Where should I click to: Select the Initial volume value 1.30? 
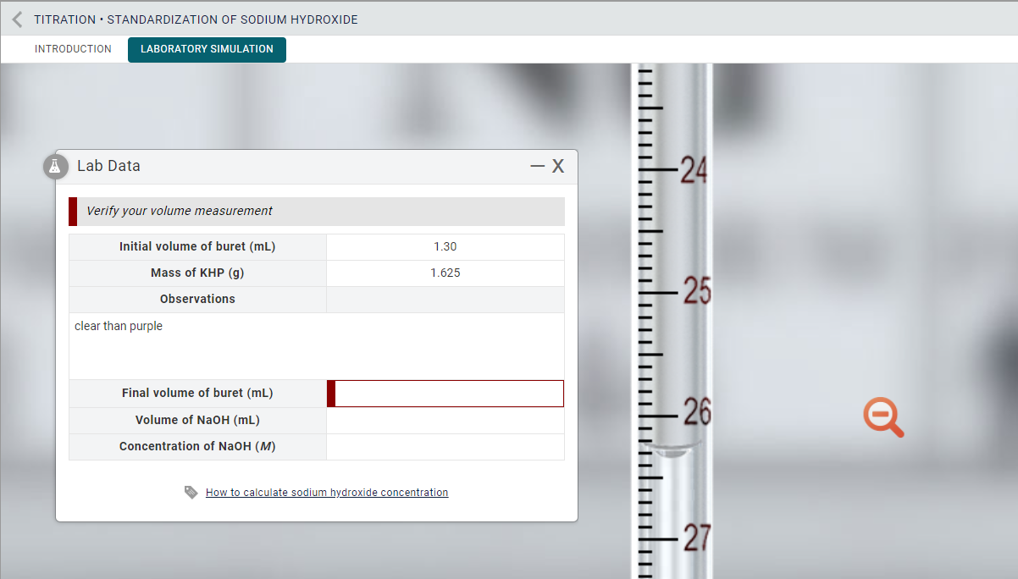pos(446,246)
